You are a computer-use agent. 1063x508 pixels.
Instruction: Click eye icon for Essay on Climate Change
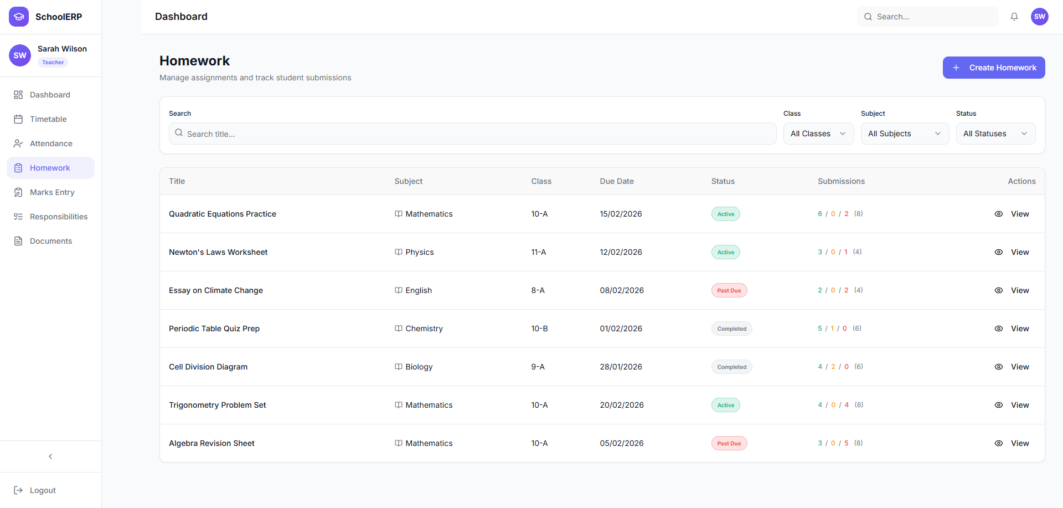999,290
